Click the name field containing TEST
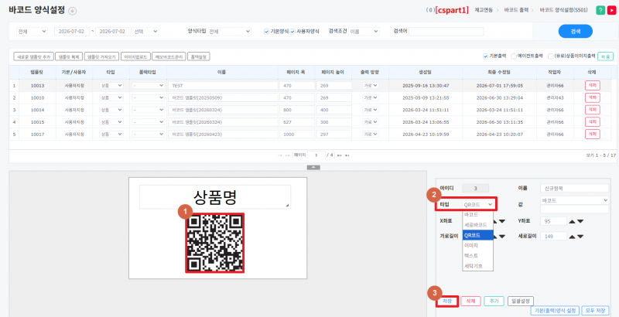 point(223,86)
